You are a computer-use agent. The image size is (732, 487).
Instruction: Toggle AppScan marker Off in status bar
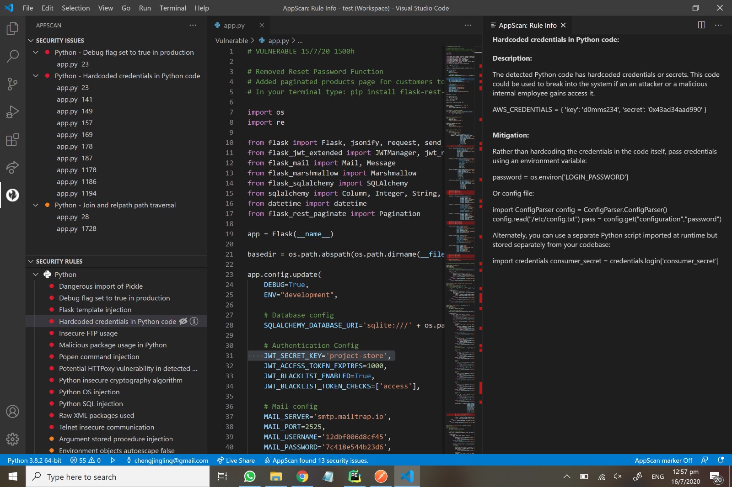point(663,461)
